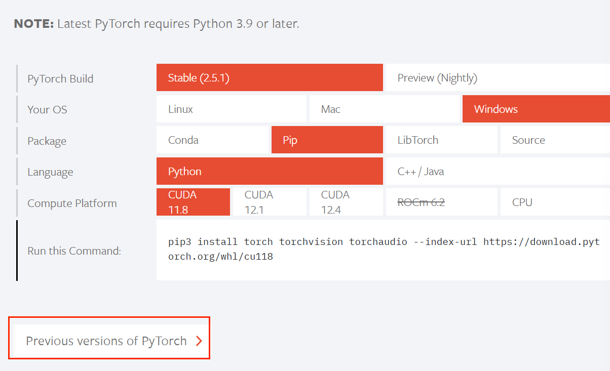
Task: Select the Stable (2.5.1) build option
Action: tap(270, 77)
